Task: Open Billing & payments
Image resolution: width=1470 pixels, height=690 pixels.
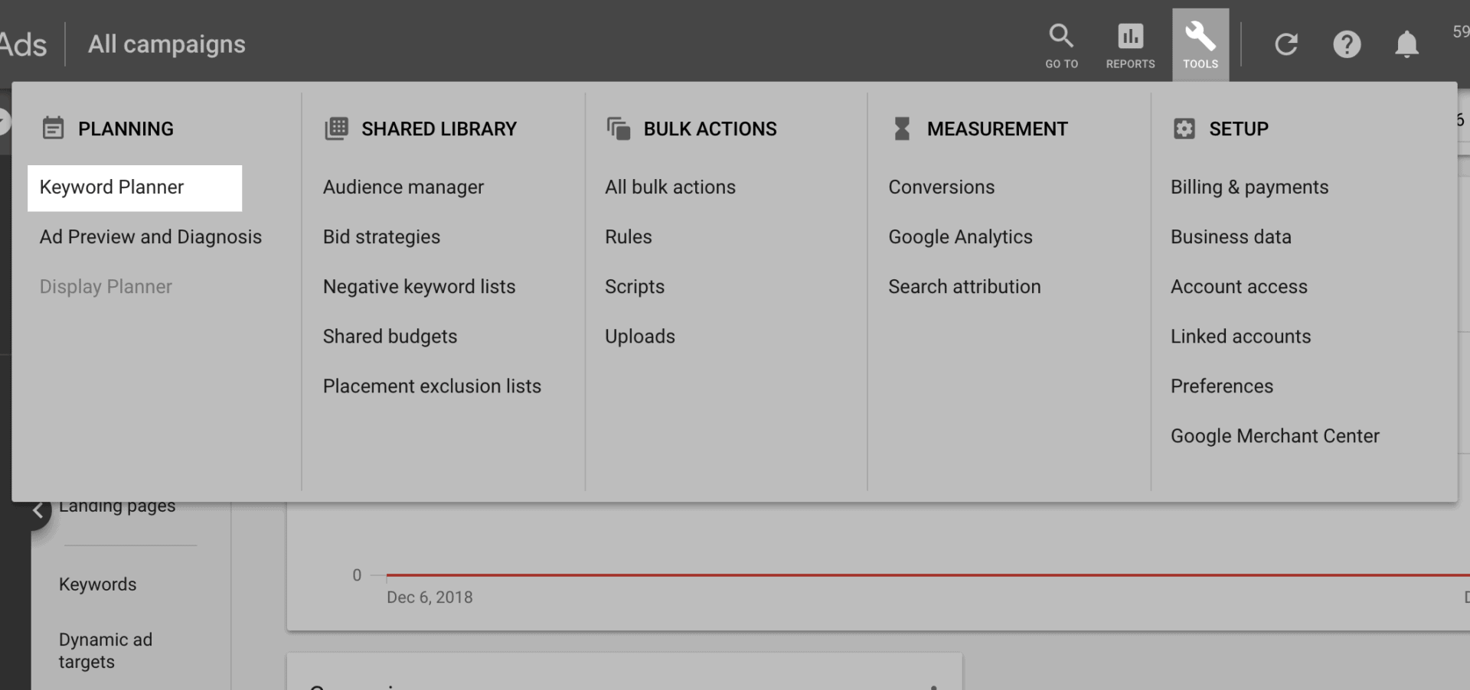Action: (1249, 187)
